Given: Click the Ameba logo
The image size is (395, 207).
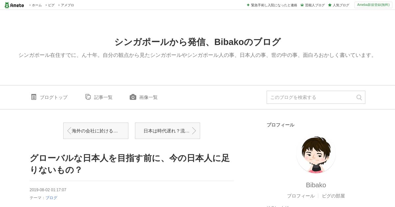Looking at the screenshot, I should tap(14, 5).
